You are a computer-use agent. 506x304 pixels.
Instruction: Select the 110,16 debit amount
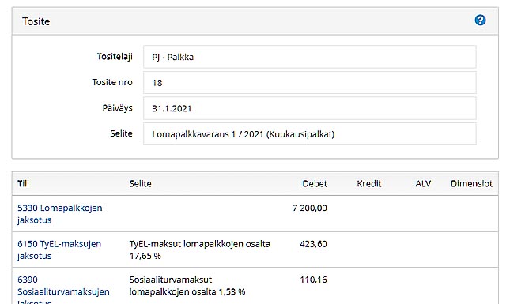pyautogui.click(x=313, y=280)
